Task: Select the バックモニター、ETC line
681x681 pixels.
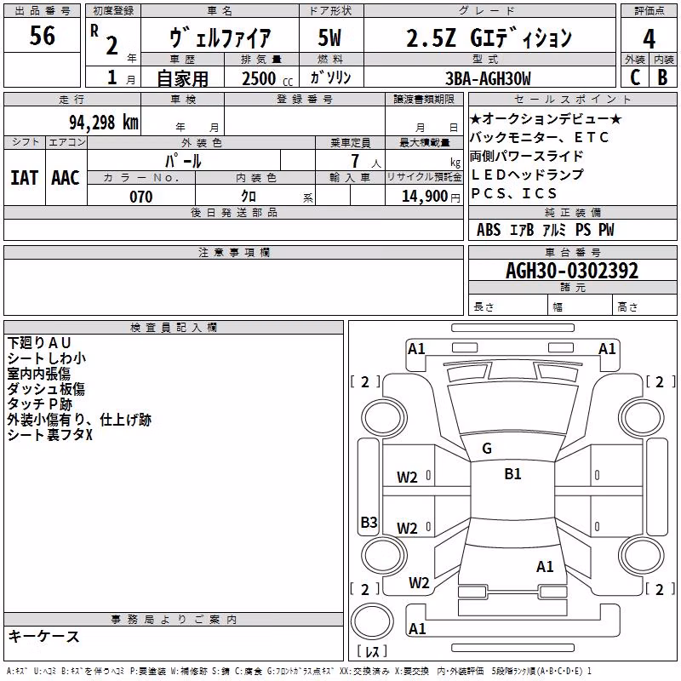Action: (540, 137)
